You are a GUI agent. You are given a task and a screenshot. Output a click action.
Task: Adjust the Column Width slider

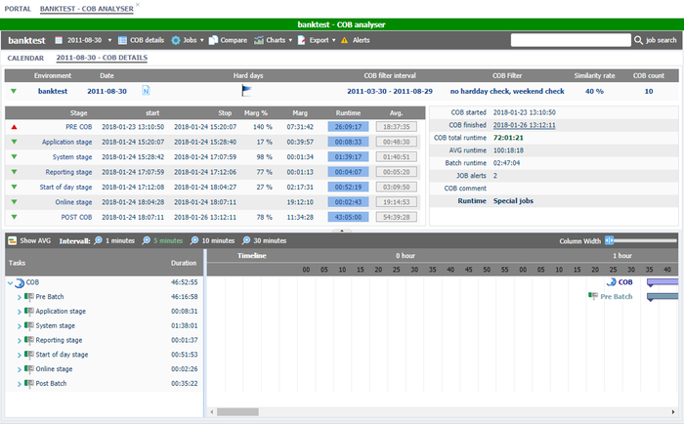[610, 239]
